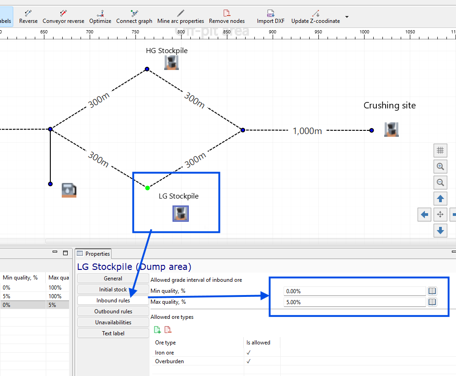The height and width of the screenshot is (376, 456).
Task: Click the Crushing site label
Action: pyautogui.click(x=389, y=105)
